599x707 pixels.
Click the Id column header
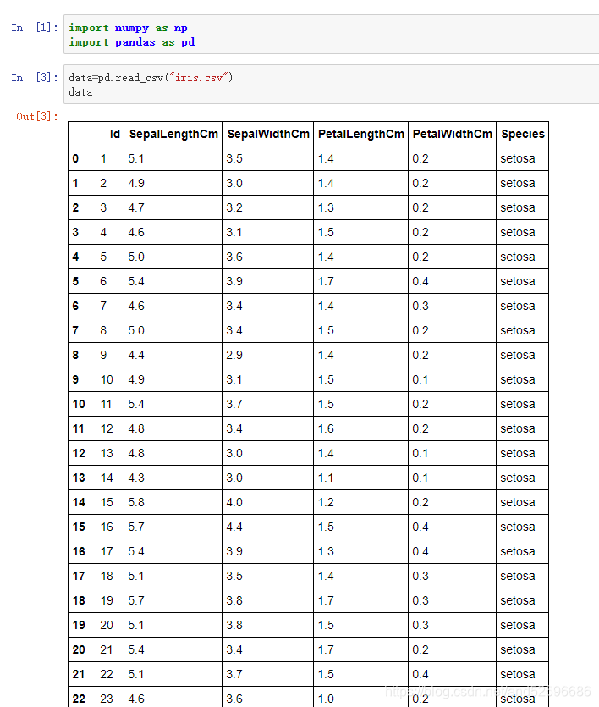point(115,134)
